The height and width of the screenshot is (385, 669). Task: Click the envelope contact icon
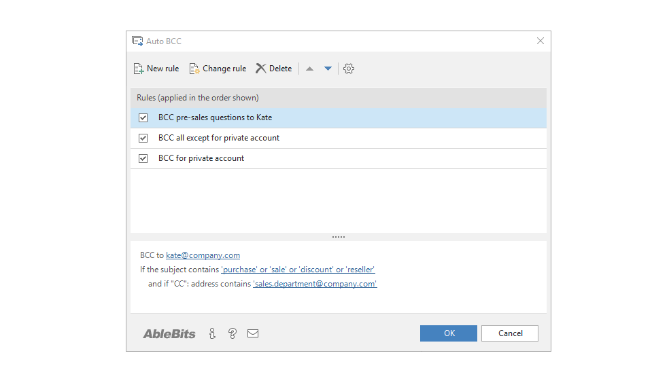pos(253,333)
